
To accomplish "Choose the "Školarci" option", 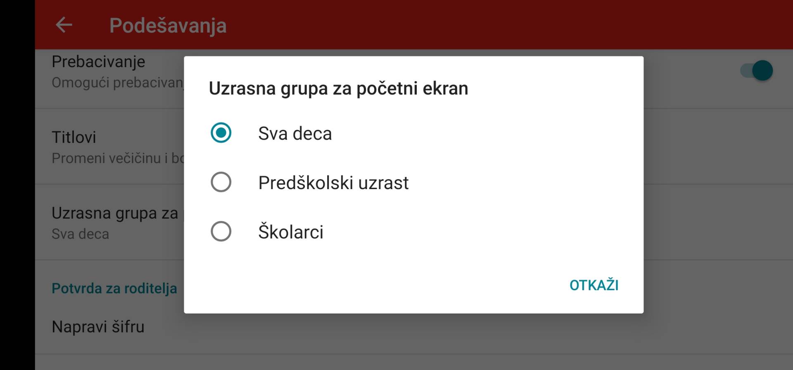I will [x=291, y=232].
